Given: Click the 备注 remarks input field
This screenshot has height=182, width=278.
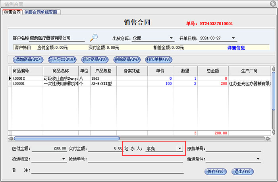Looking at the screenshot, I should coord(107,171).
